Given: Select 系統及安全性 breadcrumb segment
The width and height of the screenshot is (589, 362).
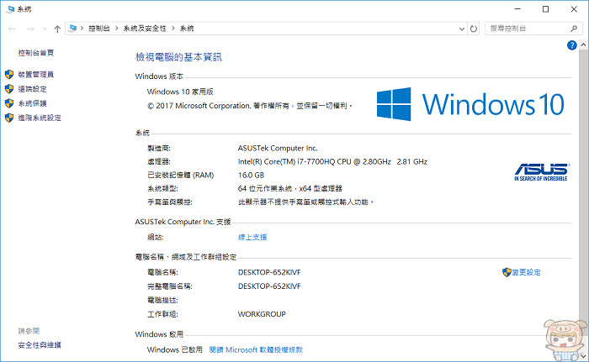Looking at the screenshot, I should [145, 29].
